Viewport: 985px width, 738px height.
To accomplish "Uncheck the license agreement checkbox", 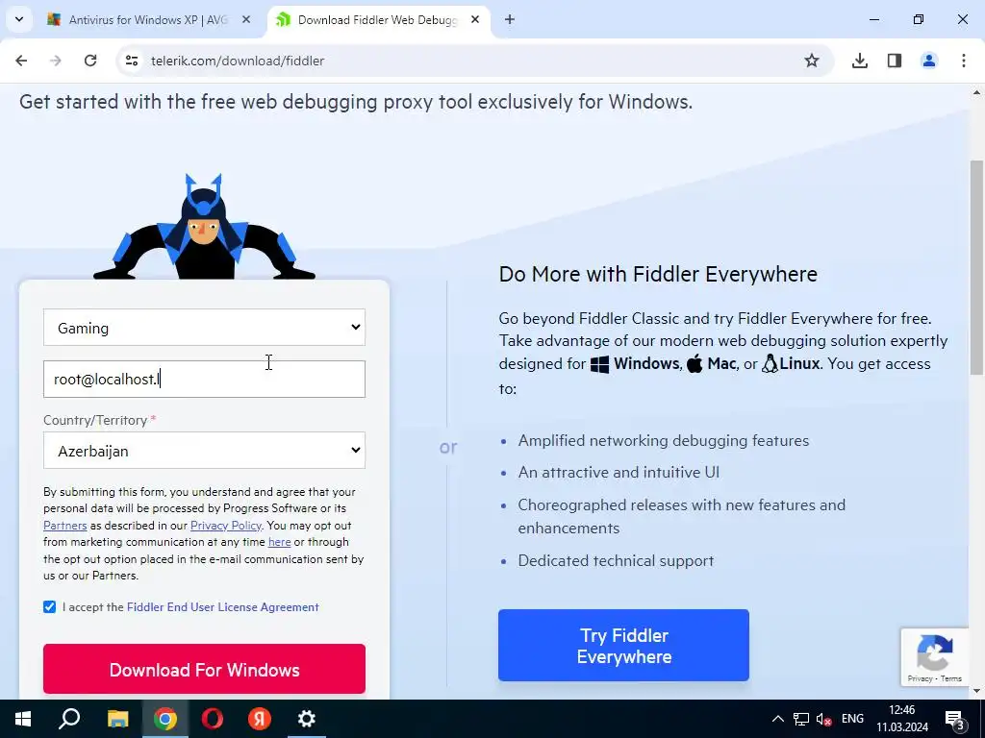I will click(x=50, y=607).
